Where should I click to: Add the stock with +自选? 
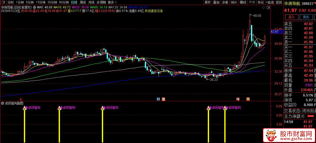tap(270, 2)
